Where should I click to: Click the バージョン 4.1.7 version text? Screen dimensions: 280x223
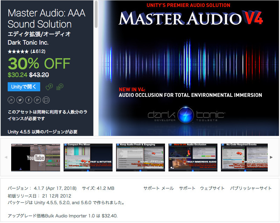tap(42, 188)
